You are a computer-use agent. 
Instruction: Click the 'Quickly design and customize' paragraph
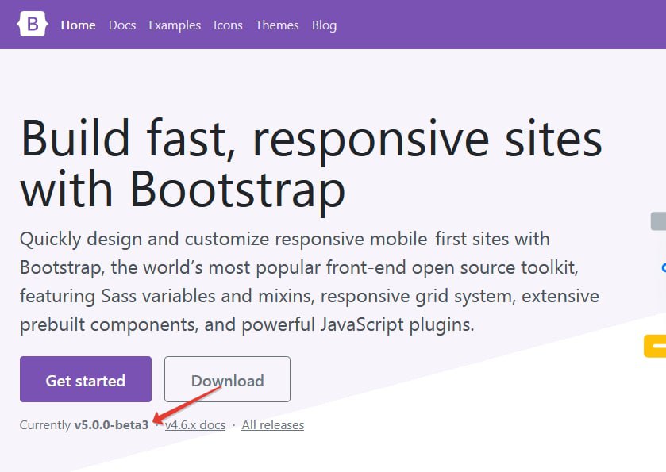coord(310,282)
